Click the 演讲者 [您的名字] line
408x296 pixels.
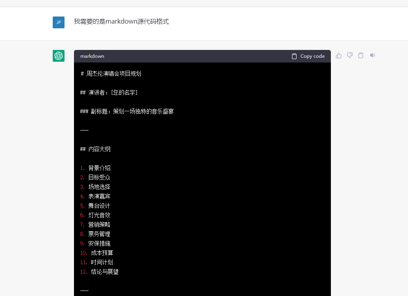coord(109,93)
